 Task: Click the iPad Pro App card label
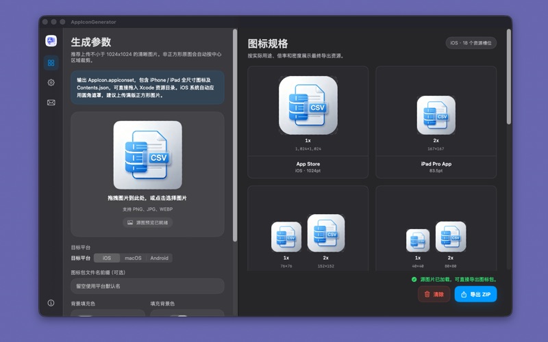pos(436,164)
